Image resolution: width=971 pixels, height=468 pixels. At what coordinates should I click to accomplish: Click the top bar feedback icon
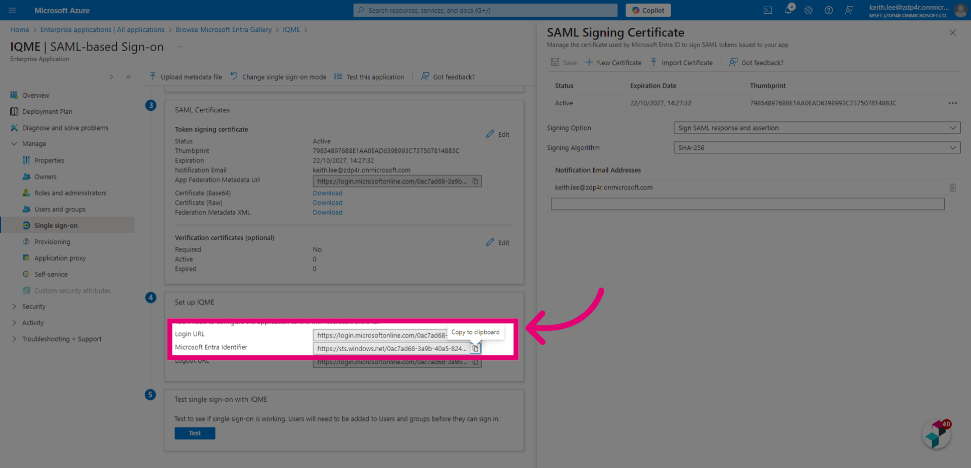849,10
